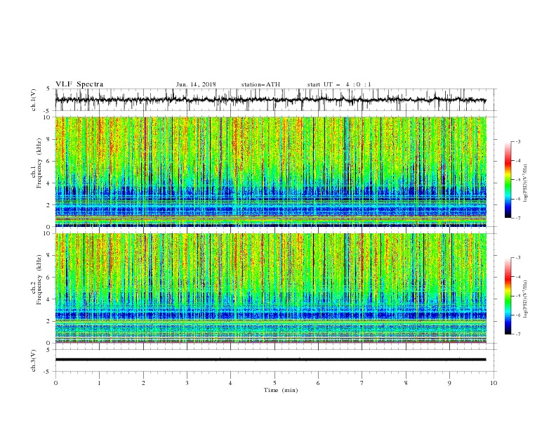Select the "start UT = 4 :0 :1" text
Viewport: 556px width, 430px height.
339,84
